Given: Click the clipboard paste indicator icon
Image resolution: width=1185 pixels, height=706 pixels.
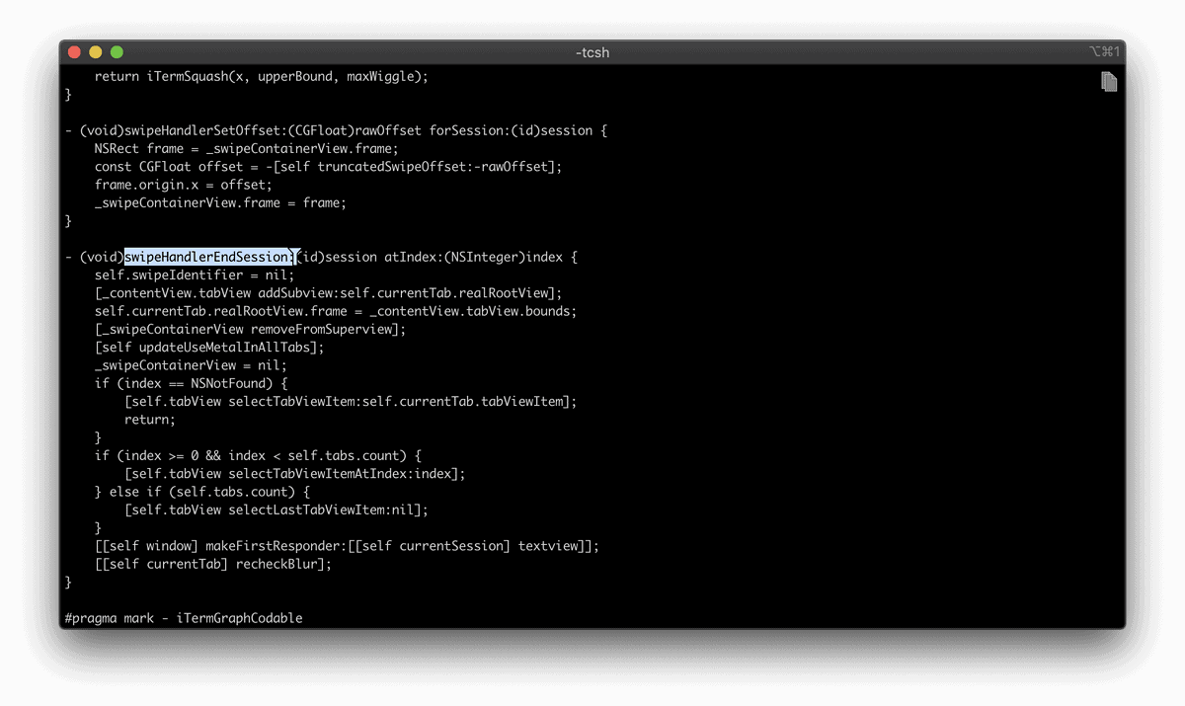Looking at the screenshot, I should 1108,81.
